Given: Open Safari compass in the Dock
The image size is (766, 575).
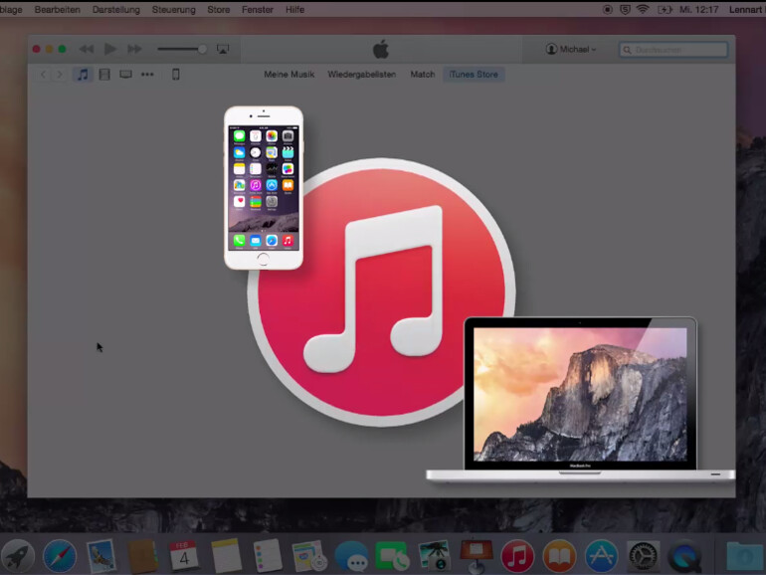Looking at the screenshot, I should pos(60,556).
